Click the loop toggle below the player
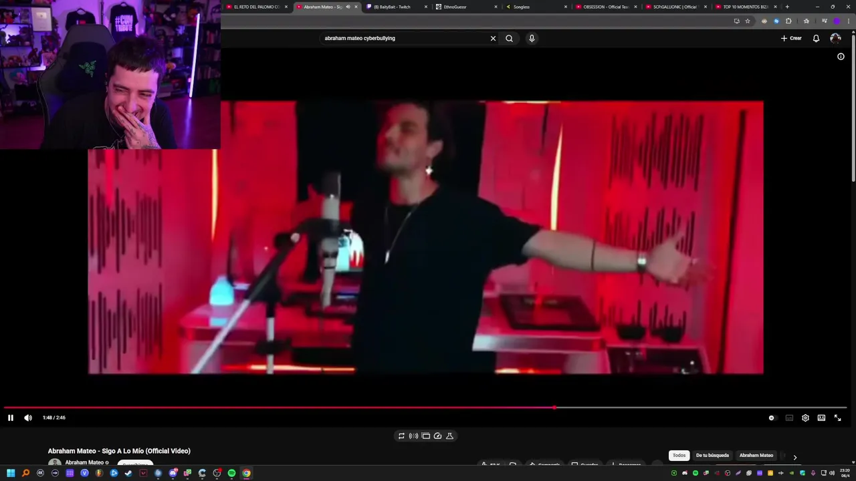Screen dimensions: 856x481 401,436
